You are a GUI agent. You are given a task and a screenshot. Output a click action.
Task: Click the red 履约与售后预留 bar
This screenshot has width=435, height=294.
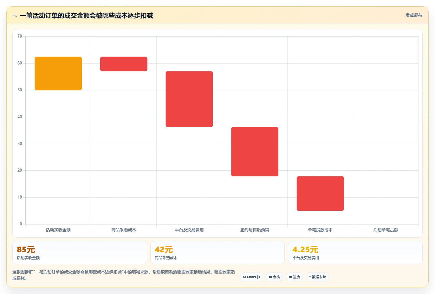(255, 152)
